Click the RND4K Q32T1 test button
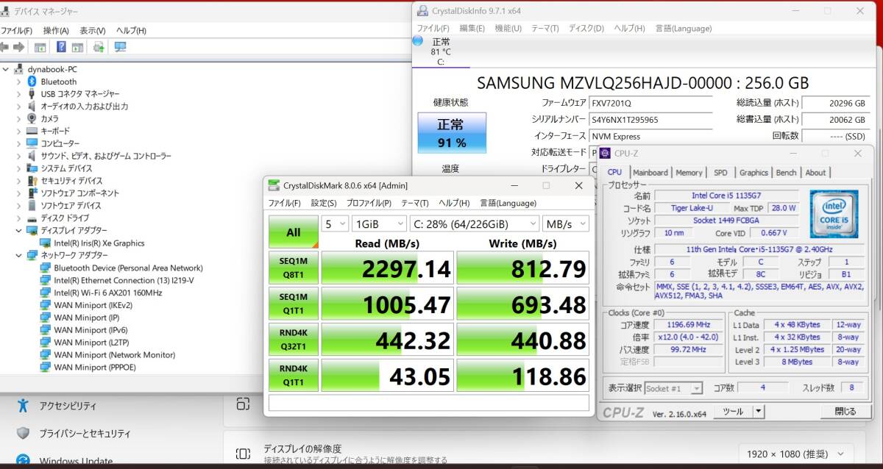883x469 pixels. click(293, 340)
